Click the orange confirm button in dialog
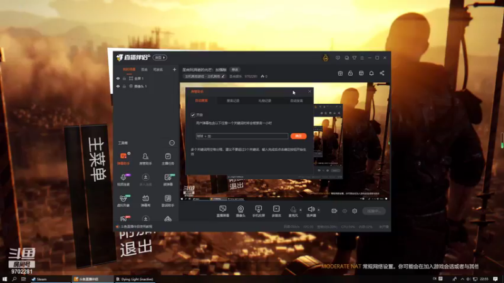This screenshot has width=504, height=283. click(x=298, y=136)
